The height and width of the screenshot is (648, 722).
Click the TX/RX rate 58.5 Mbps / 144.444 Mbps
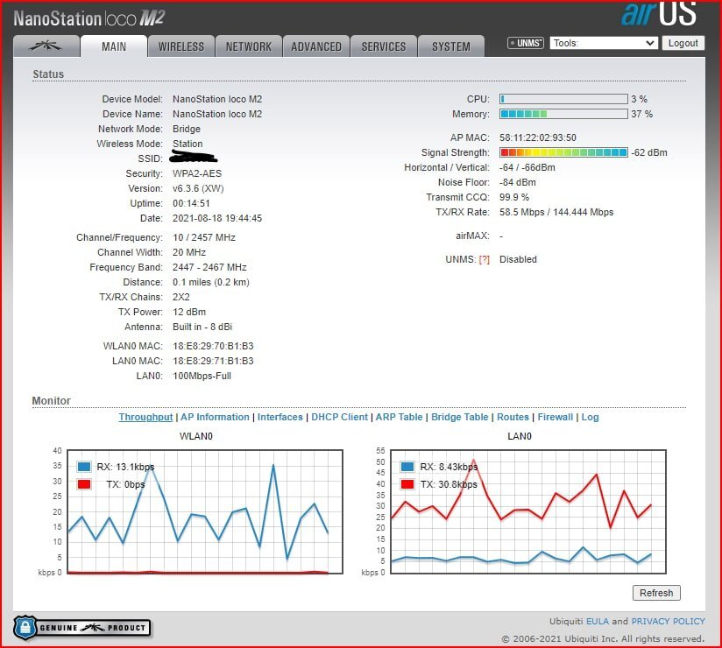(x=556, y=212)
